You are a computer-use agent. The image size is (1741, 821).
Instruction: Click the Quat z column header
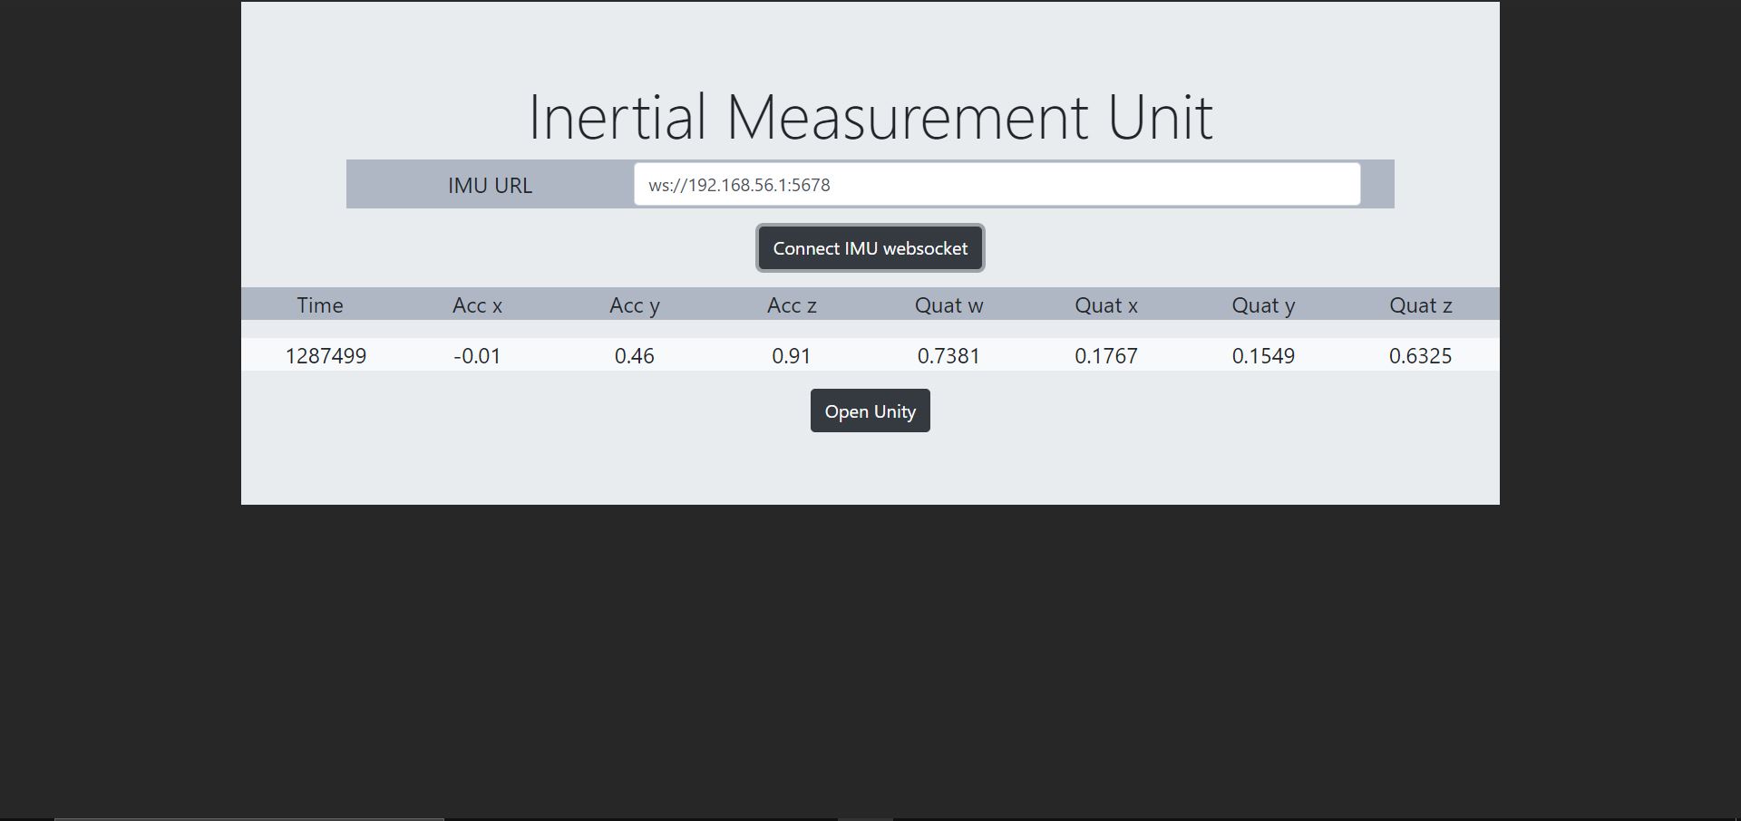[x=1421, y=305]
